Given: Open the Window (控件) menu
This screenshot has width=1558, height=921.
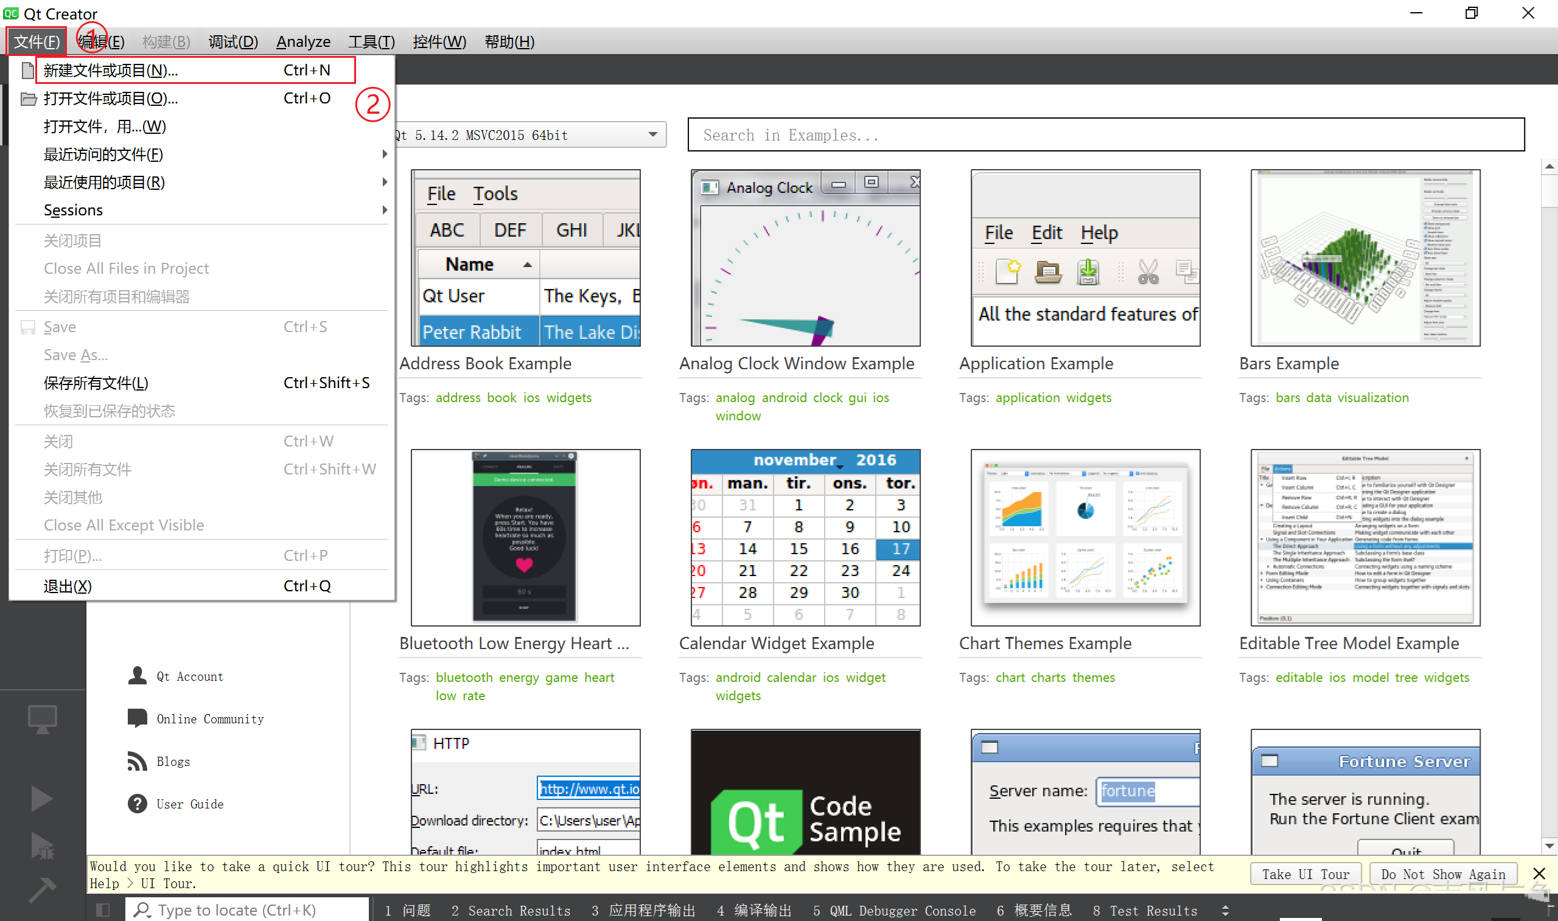Looking at the screenshot, I should (x=439, y=41).
